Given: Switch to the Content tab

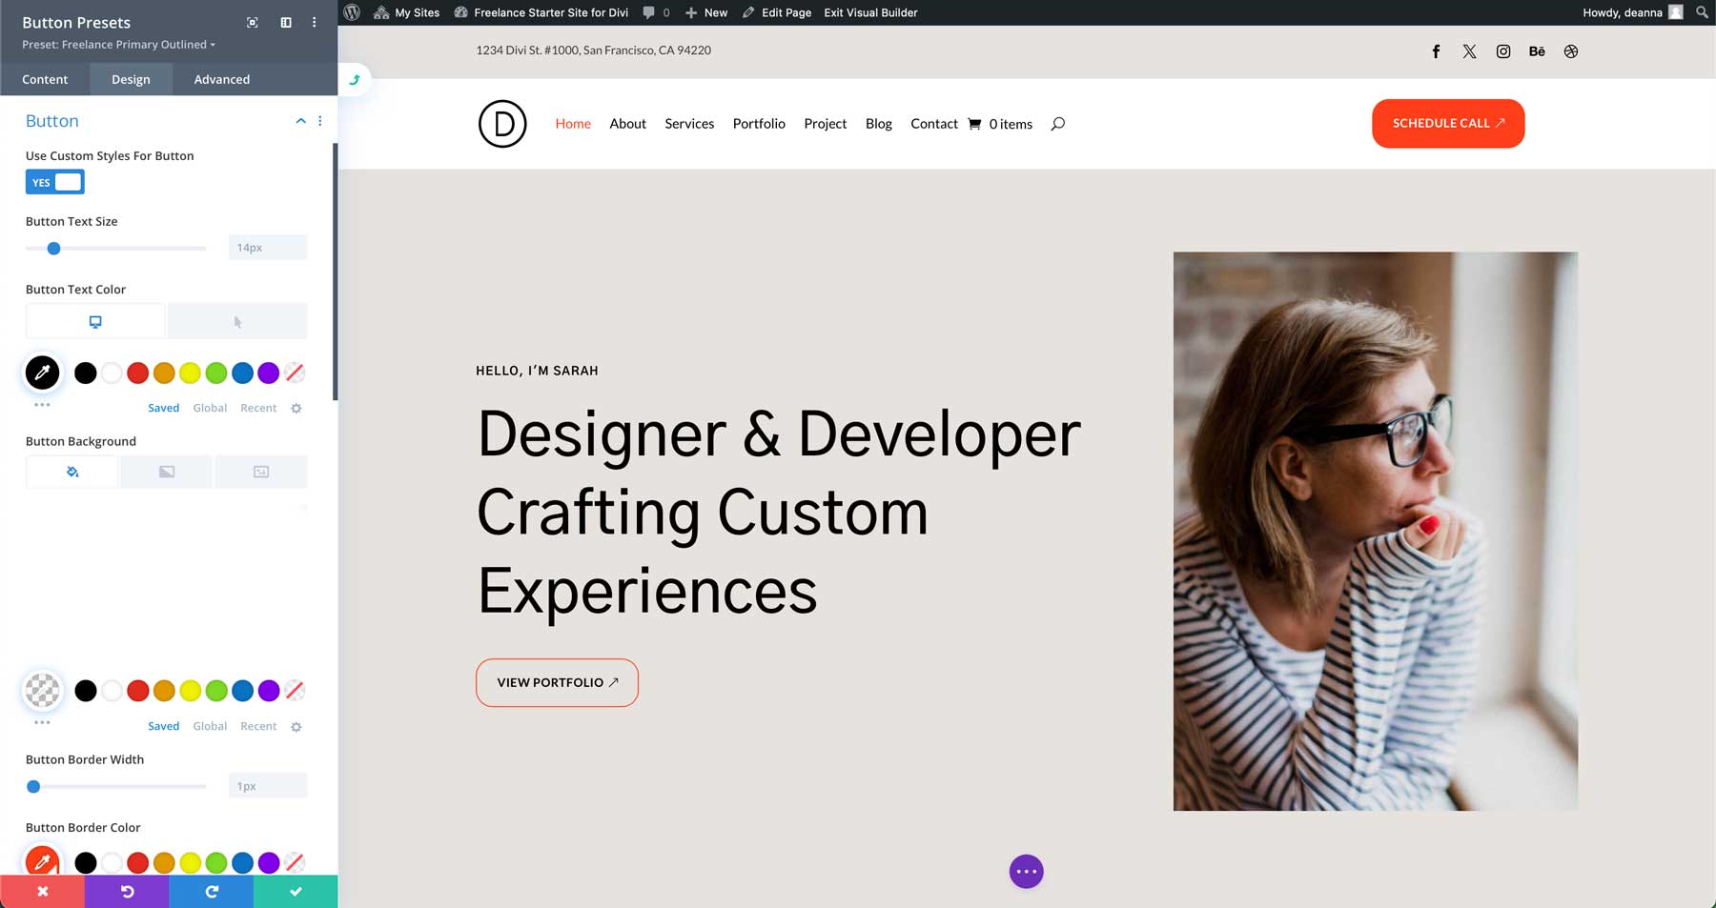Looking at the screenshot, I should (x=44, y=79).
